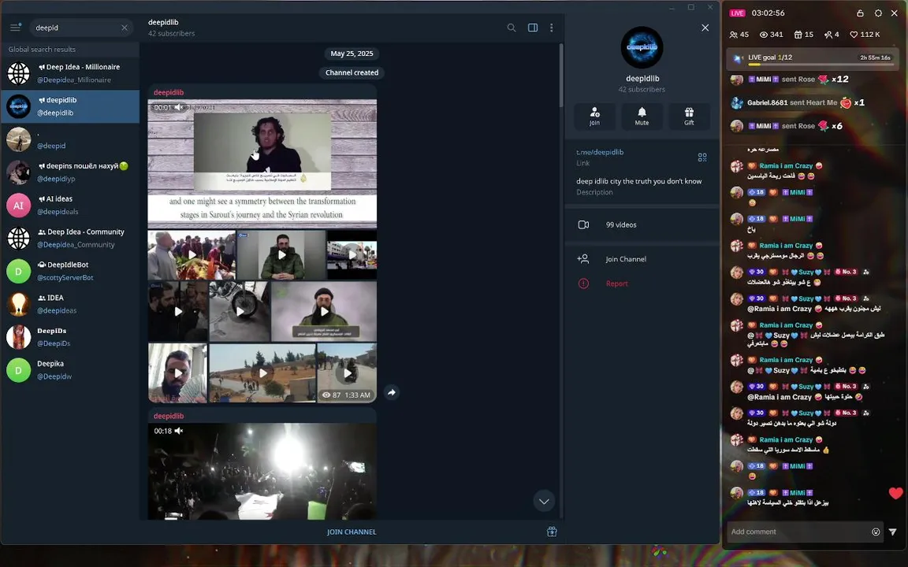This screenshot has height=567, width=908.
Task: Open the channel three-dot options menu
Action: coord(551,28)
